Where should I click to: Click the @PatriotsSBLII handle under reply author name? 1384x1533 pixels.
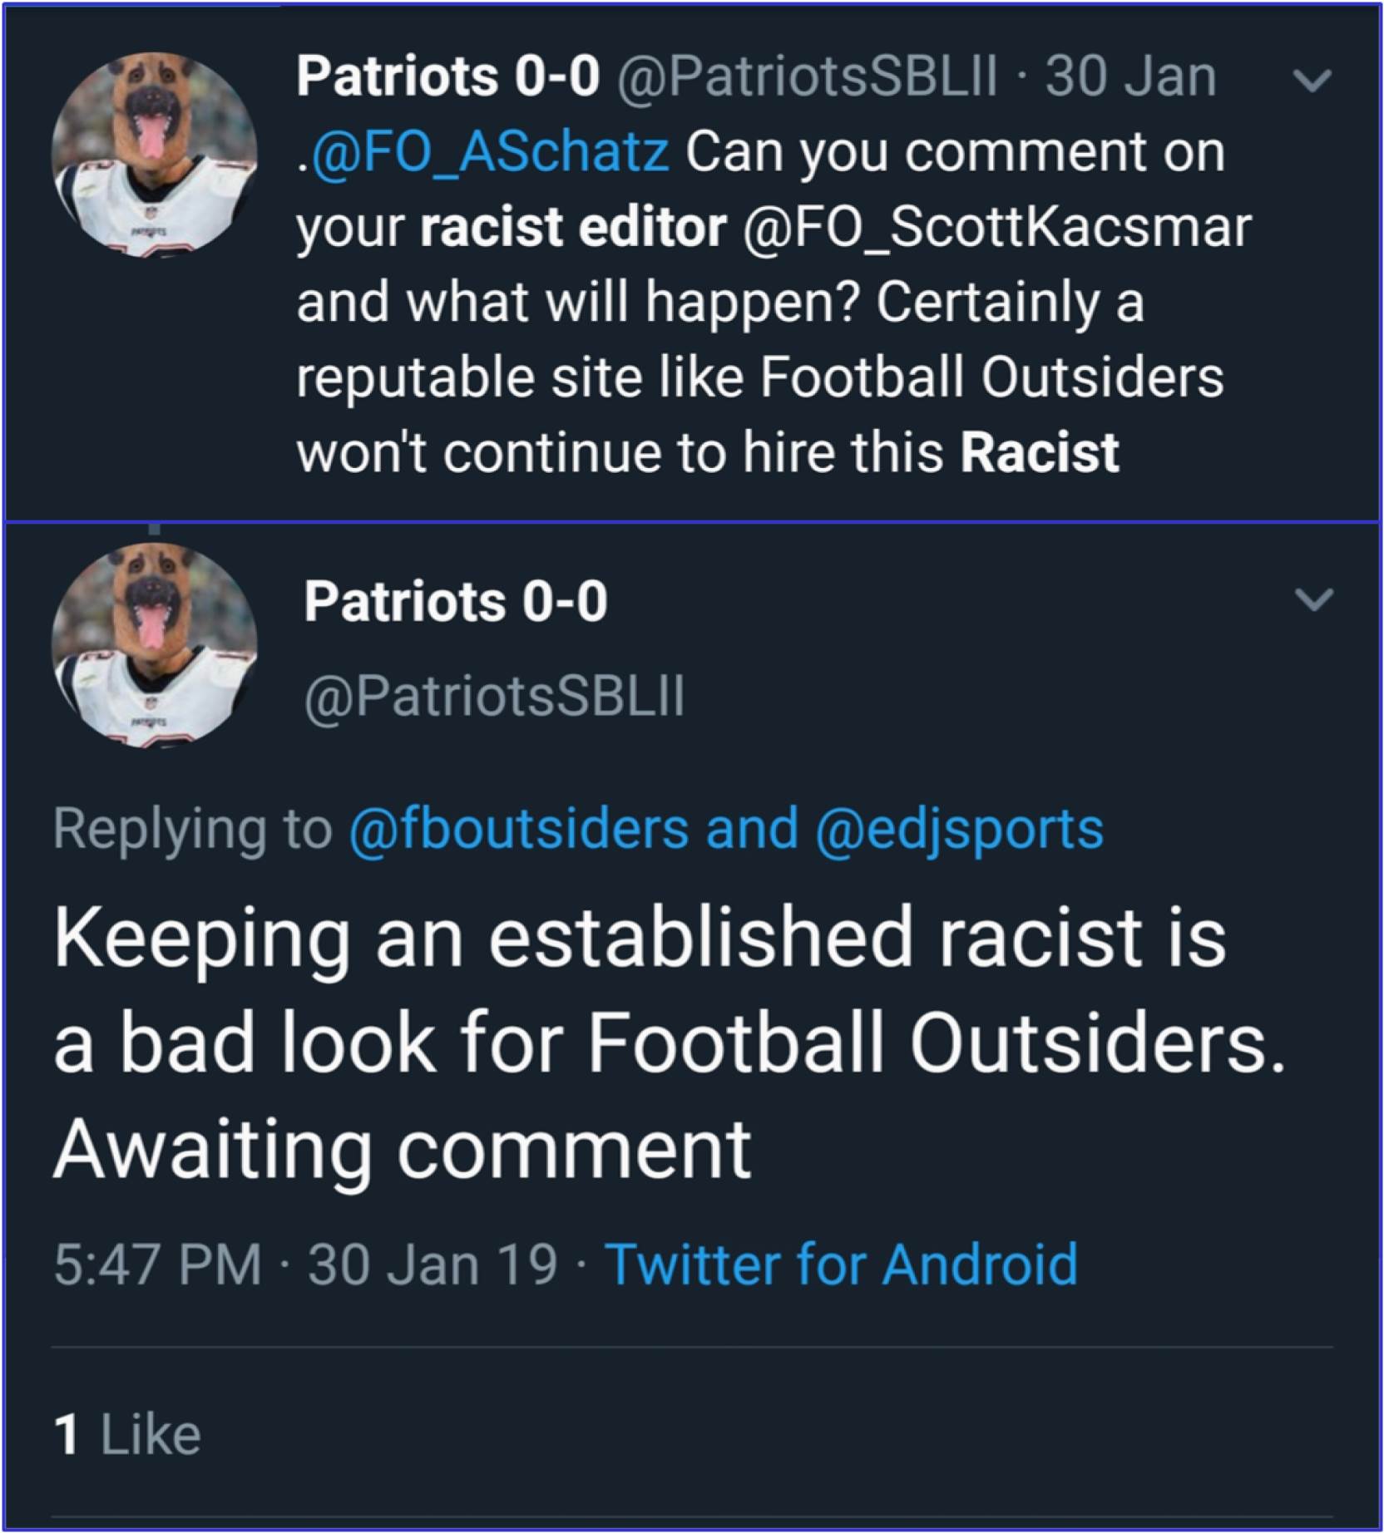pyautogui.click(x=494, y=695)
